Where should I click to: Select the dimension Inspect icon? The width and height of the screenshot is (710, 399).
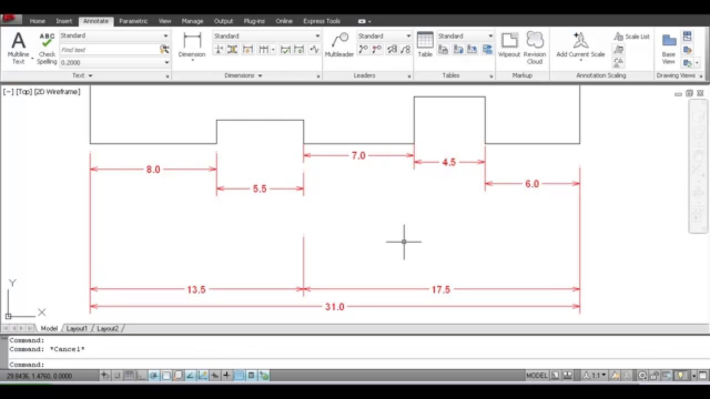pos(285,49)
